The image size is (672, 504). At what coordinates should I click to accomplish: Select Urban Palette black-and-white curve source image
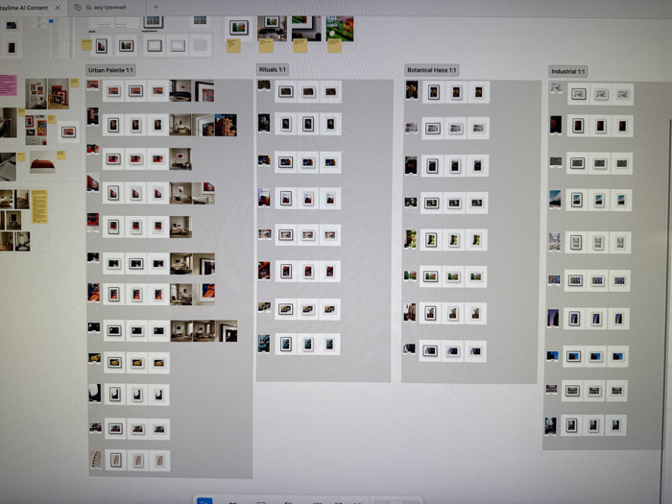94,393
